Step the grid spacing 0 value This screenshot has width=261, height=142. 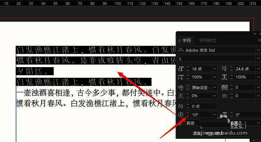(x=231, y=96)
